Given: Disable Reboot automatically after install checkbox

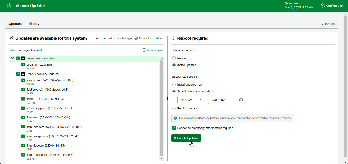Looking at the screenshot, I should (174, 128).
